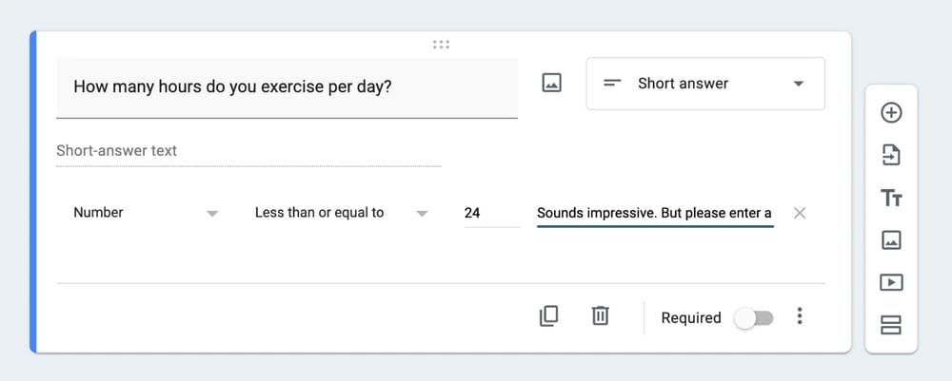
Task: Expand the Number validation dropdown
Action: tap(145, 213)
